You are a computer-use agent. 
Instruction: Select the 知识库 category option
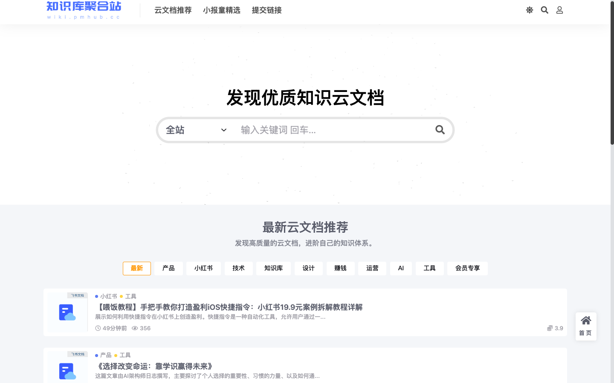(x=273, y=268)
